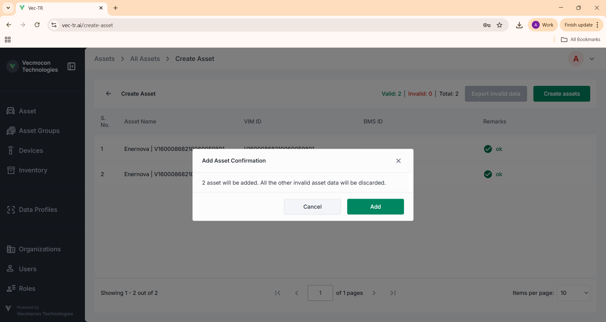Open Data Profiles from sidebar

pos(38,210)
